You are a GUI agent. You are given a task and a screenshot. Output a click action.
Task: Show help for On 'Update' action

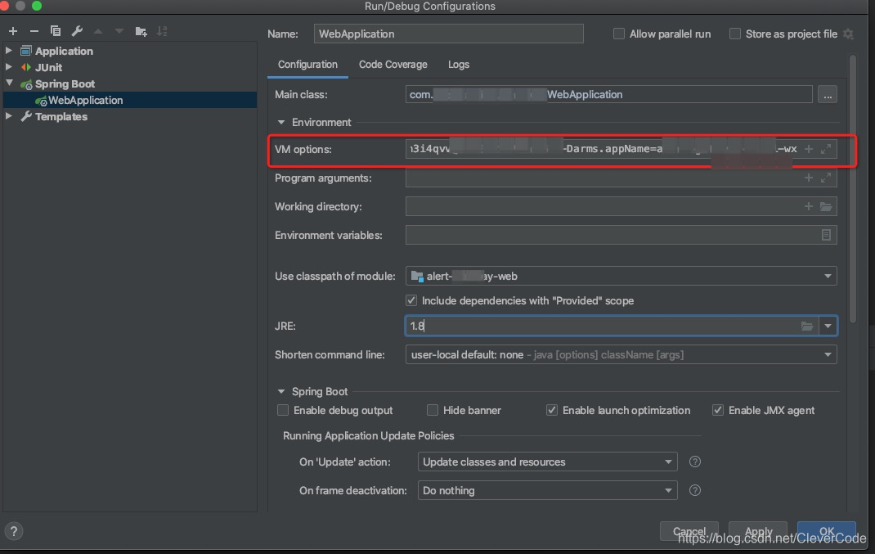(695, 462)
